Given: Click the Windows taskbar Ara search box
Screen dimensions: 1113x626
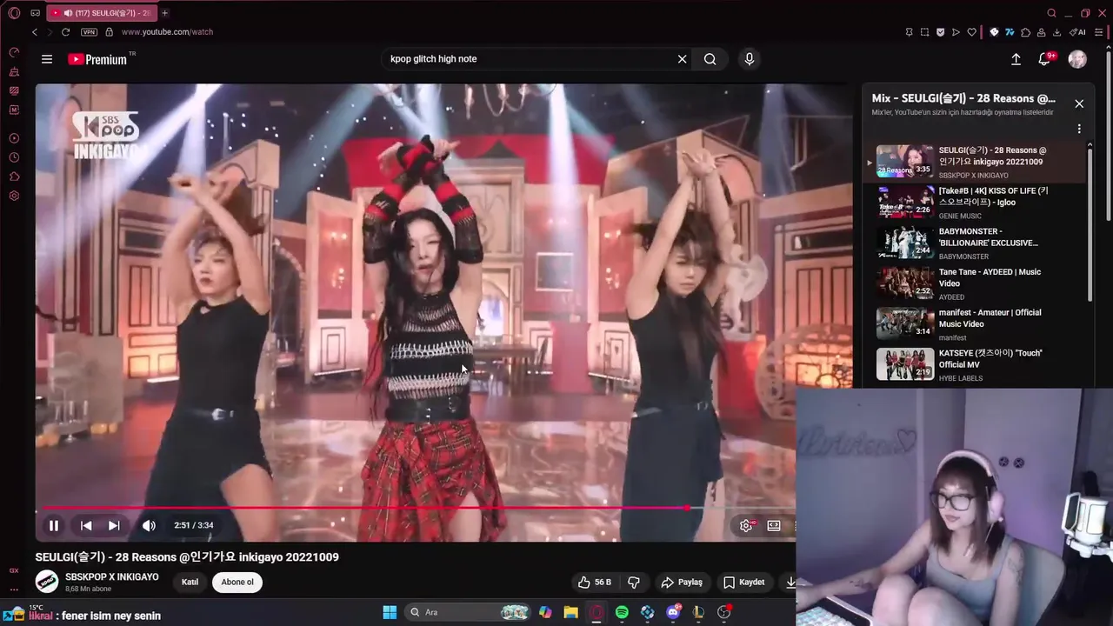Looking at the screenshot, I should coord(469,612).
